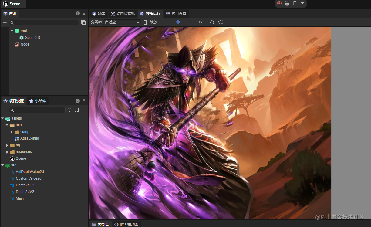Collapse the atlas folder
Image resolution: width=371 pixels, height=227 pixels.
[x=7, y=125]
